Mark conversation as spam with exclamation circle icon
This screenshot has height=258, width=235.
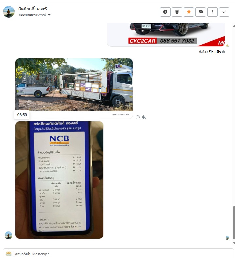click(x=165, y=12)
